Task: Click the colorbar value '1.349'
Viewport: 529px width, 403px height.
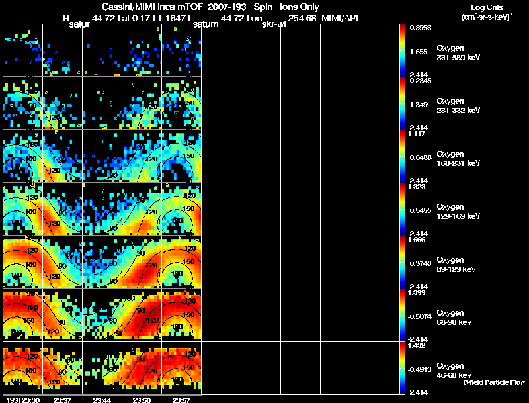Action: click(x=419, y=105)
